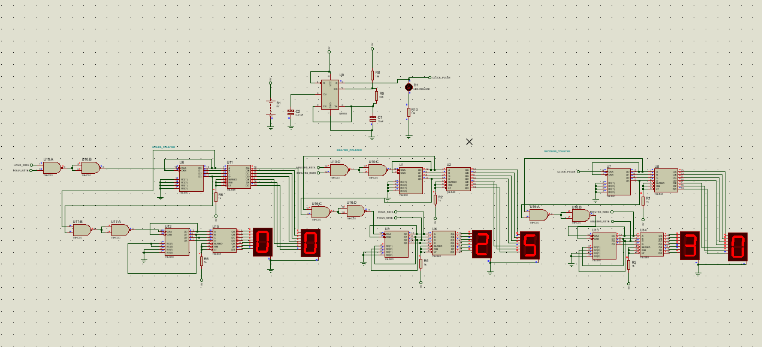Select the U13 counter chip

coord(604,246)
